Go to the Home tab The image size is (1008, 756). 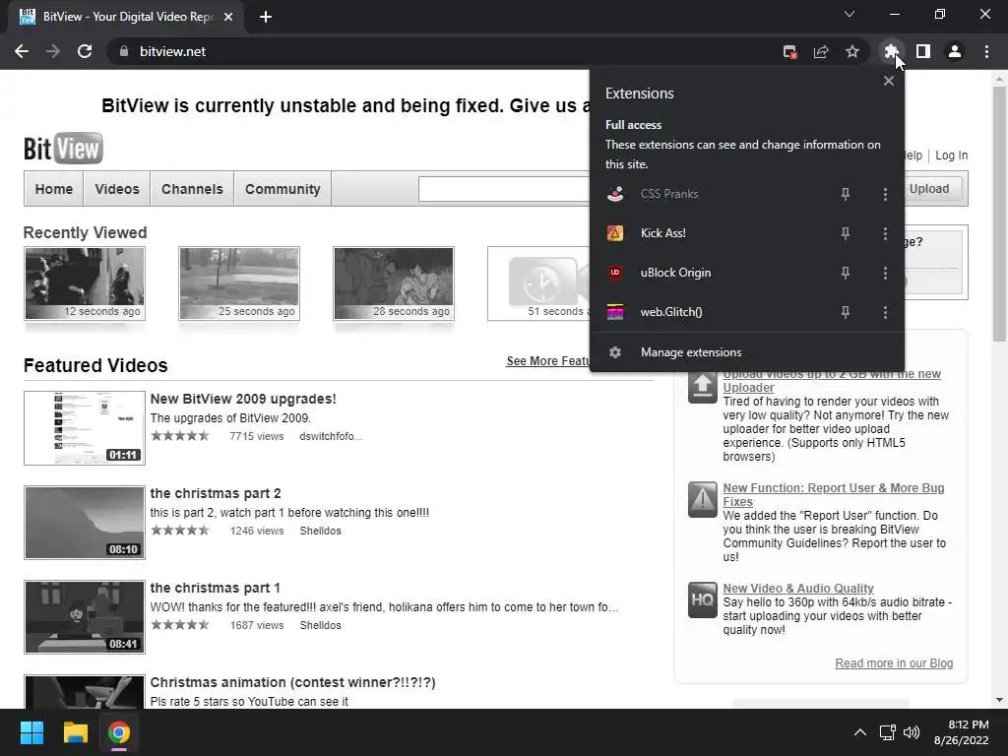pos(54,189)
